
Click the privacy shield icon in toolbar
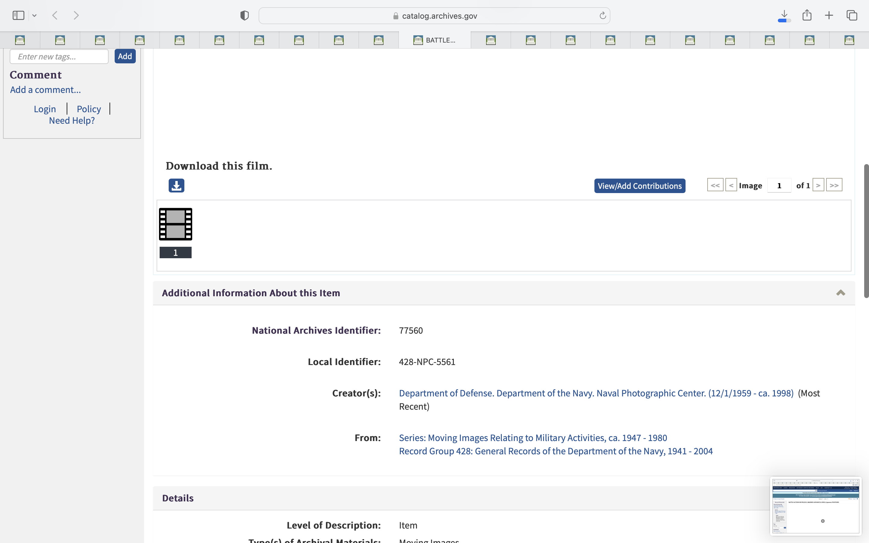click(244, 15)
